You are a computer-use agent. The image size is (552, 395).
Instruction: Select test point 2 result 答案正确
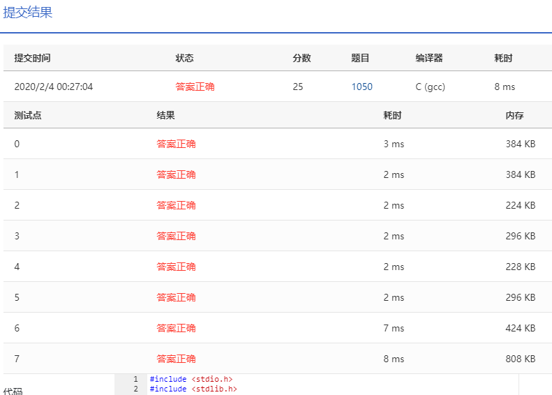coord(176,205)
